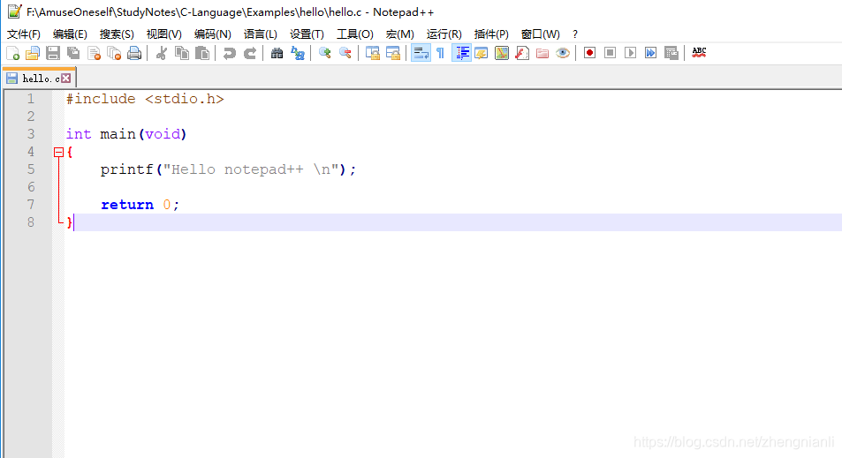842x458 pixels.
Task: Click the Open file folder icon
Action: pos(33,53)
